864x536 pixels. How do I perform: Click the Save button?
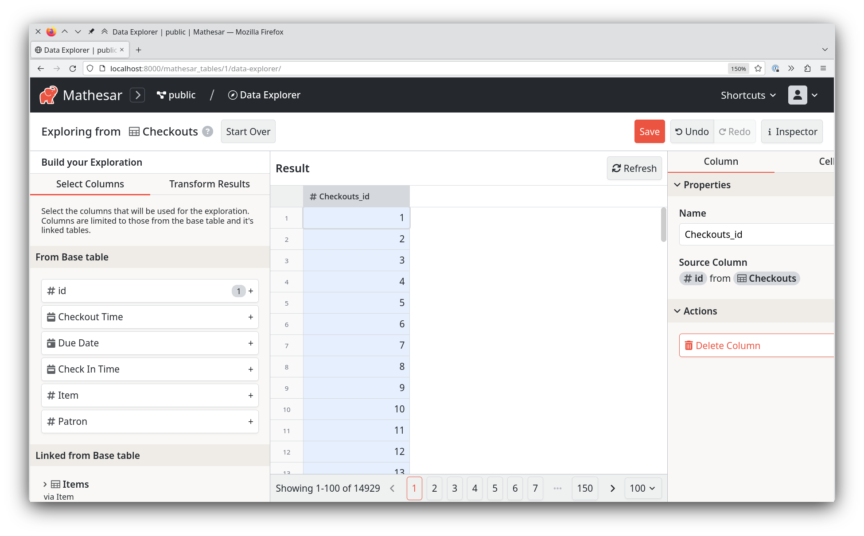point(649,132)
